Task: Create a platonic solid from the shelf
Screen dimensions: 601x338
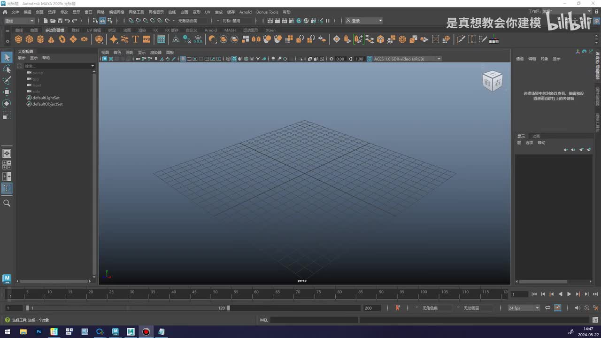Action: pyautogui.click(x=99, y=39)
